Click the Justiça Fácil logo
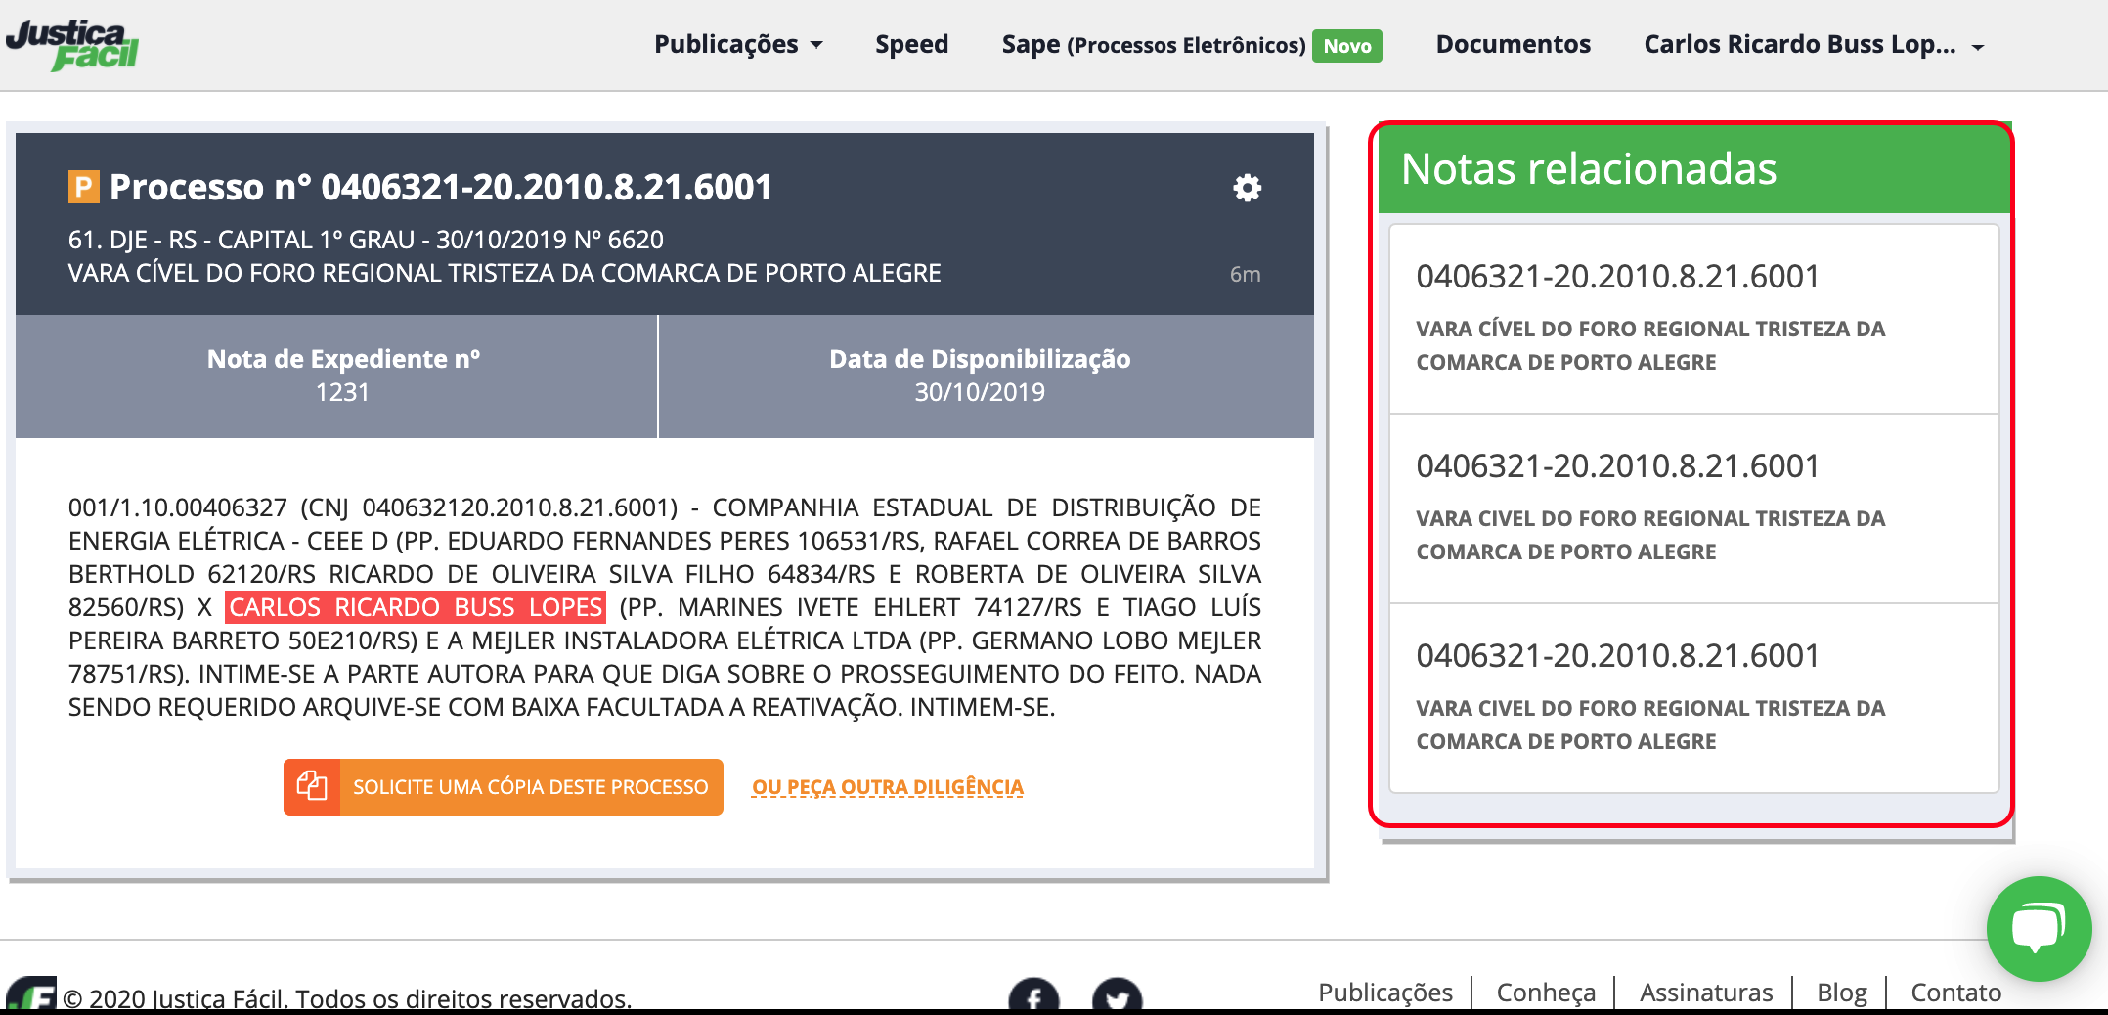 (72, 45)
